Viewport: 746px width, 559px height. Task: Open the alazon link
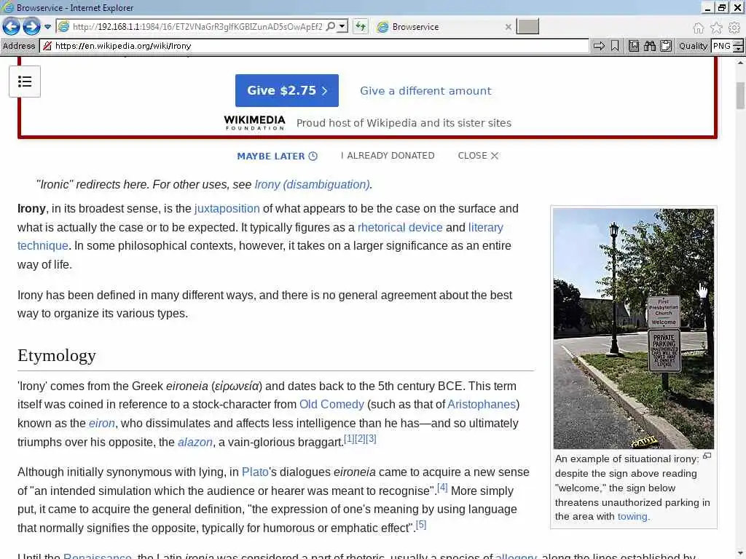tap(195, 442)
